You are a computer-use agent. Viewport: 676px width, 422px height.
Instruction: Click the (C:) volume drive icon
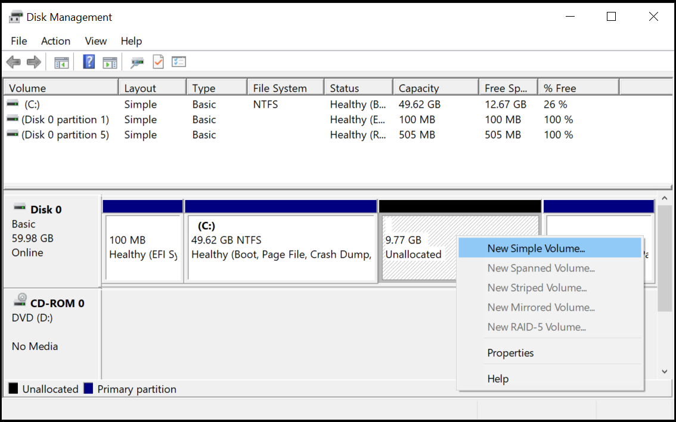[x=13, y=104]
